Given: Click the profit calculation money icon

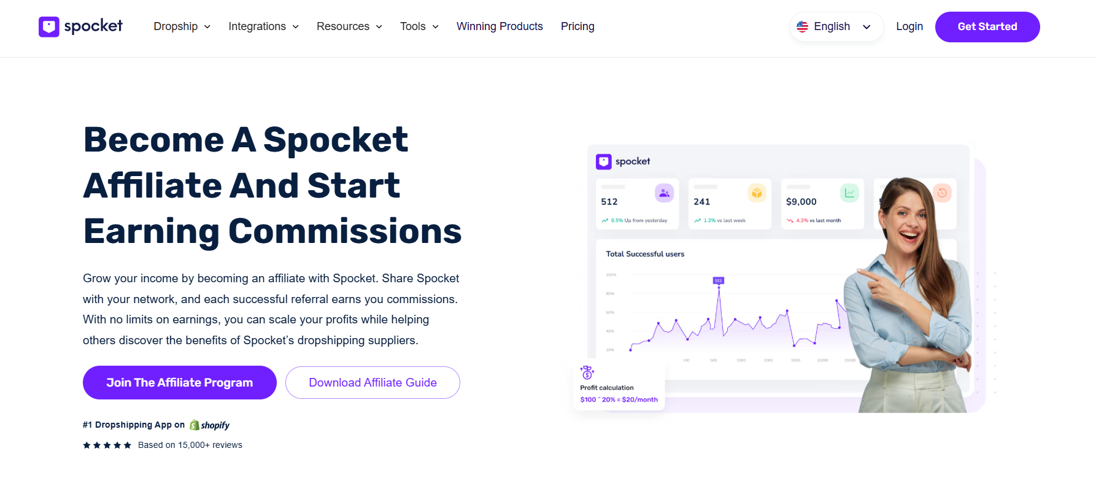Looking at the screenshot, I should (587, 372).
